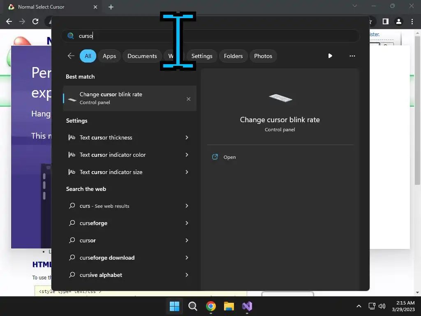Click the search magnifier icon in search box
Image resolution: width=421 pixels, height=316 pixels.
[71, 36]
